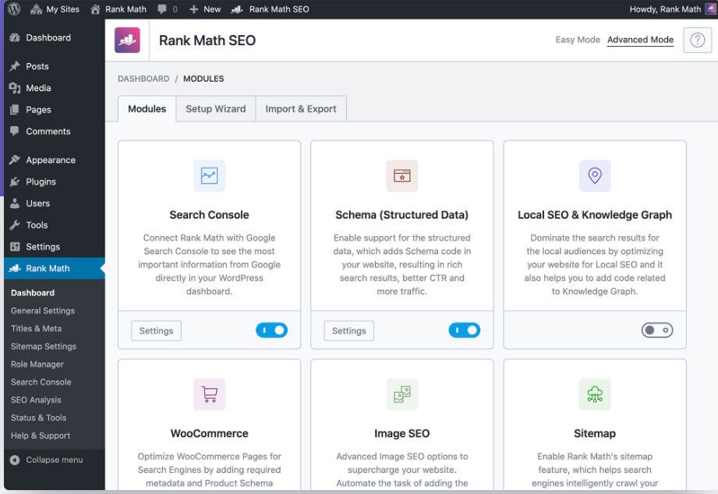The height and width of the screenshot is (494, 718).
Task: Open Help & Support submenu item
Action: [41, 436]
